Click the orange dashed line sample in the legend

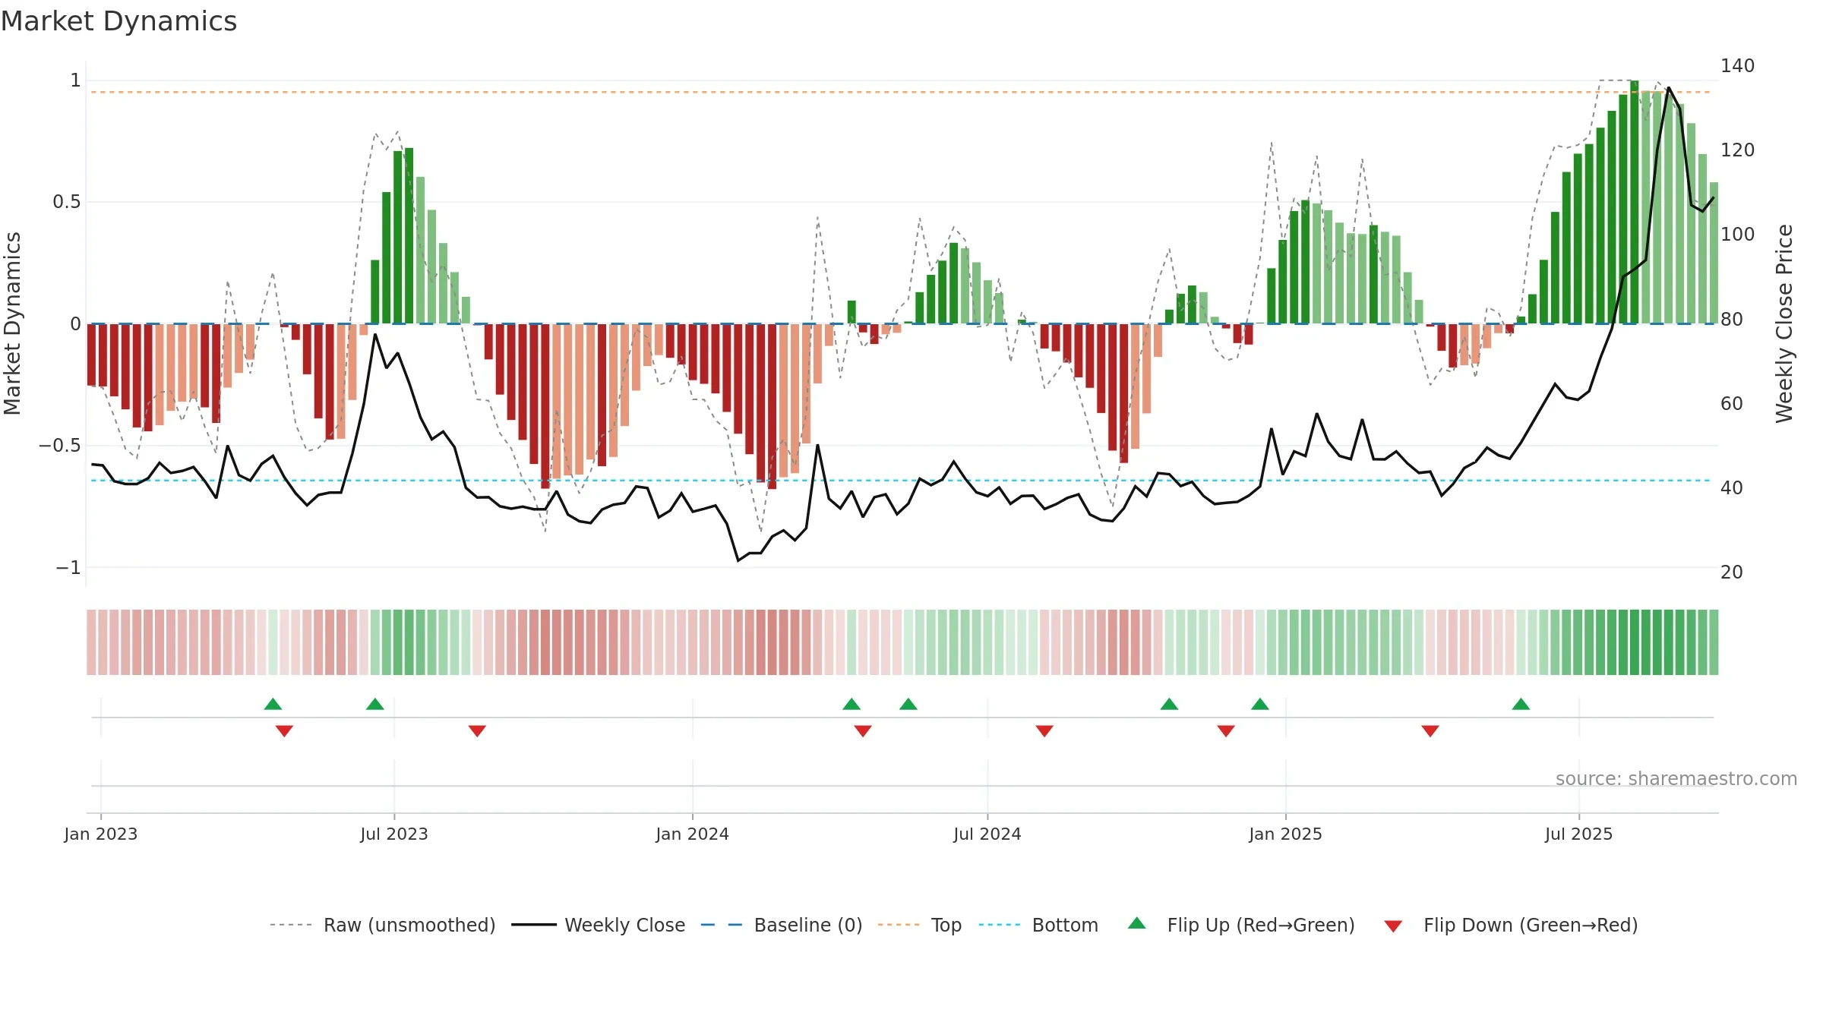coord(899,925)
